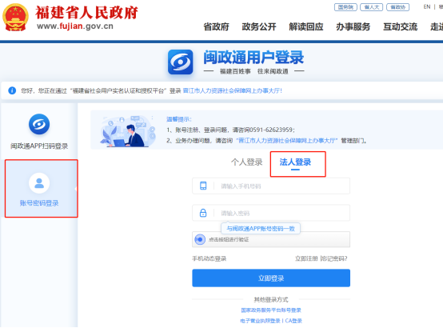Open 电子营业执照登录 link
The width and height of the screenshot is (443, 328).
point(260,321)
